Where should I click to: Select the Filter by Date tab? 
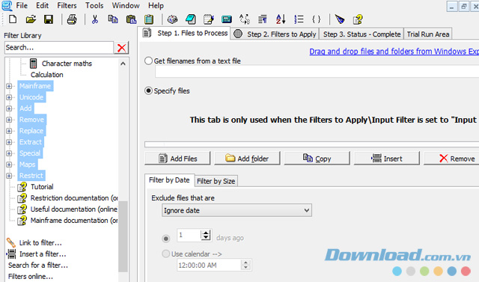click(169, 180)
